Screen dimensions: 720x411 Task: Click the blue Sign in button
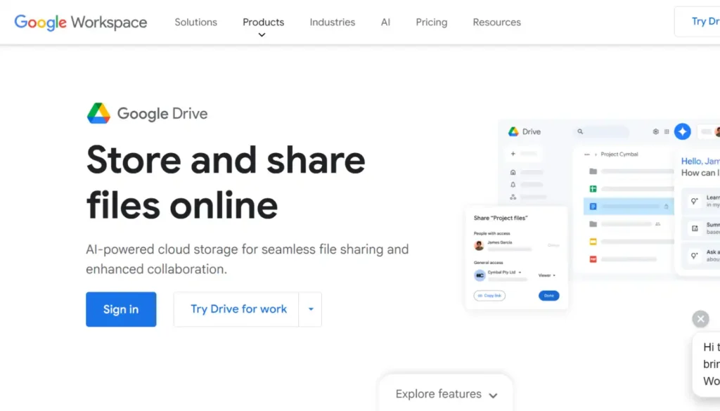121,309
